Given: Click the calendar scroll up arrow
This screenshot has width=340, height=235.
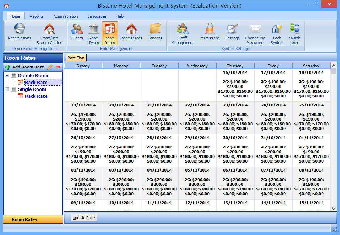Looking at the screenshot, I should pyautogui.click(x=334, y=66).
